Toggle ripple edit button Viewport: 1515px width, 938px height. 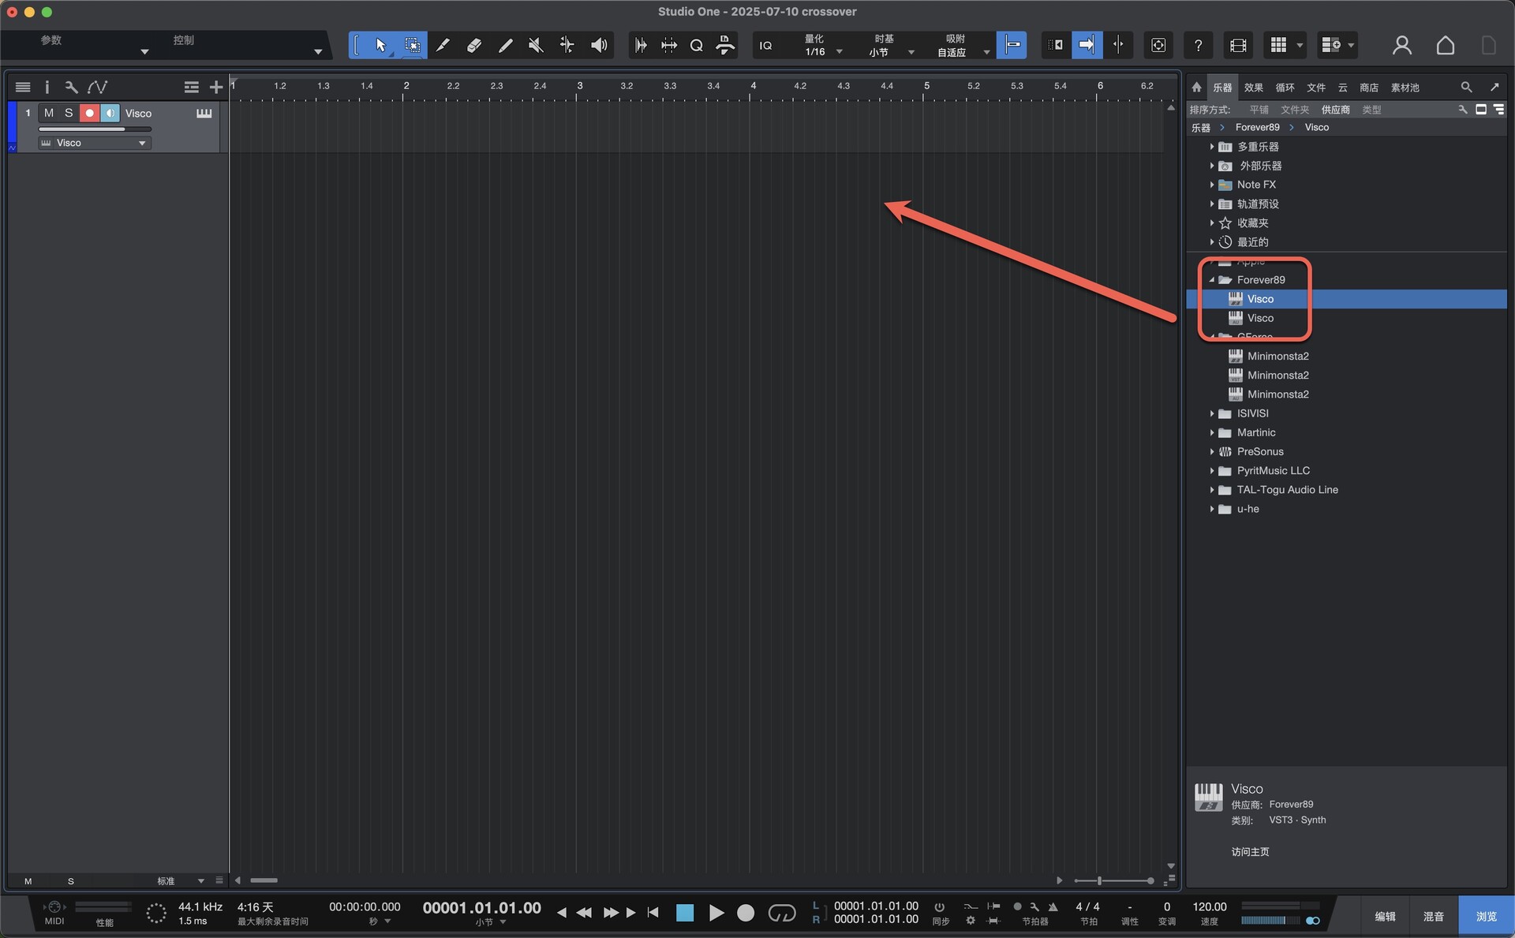click(x=1057, y=45)
